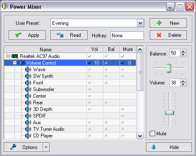
Task: Open the User Preset dropdown arrow
Action: click(140, 23)
